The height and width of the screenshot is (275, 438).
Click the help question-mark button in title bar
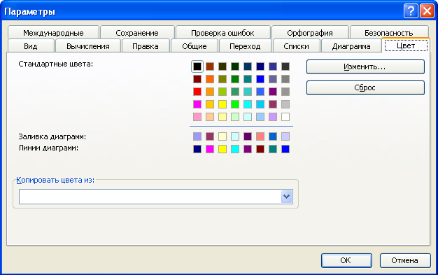tap(411, 11)
